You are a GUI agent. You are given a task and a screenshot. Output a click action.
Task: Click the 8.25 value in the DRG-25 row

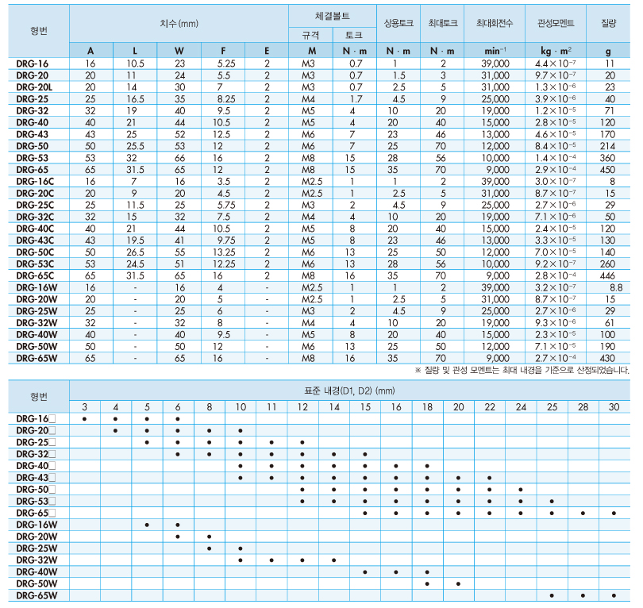tap(226, 99)
